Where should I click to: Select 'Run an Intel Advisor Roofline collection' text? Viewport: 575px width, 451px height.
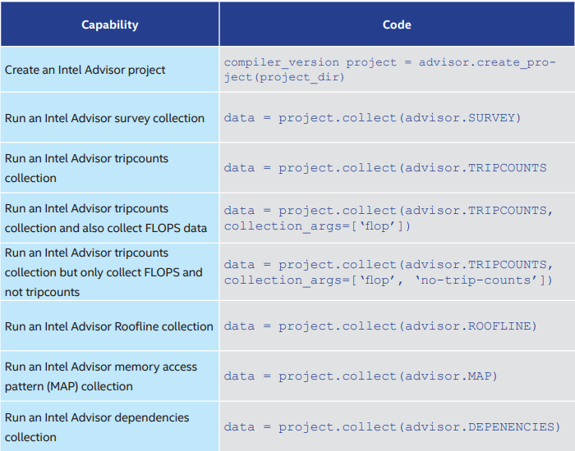[x=109, y=326]
